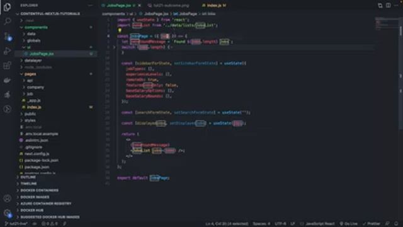Open package.json file
The image size is (403, 227).
tap(37, 167)
